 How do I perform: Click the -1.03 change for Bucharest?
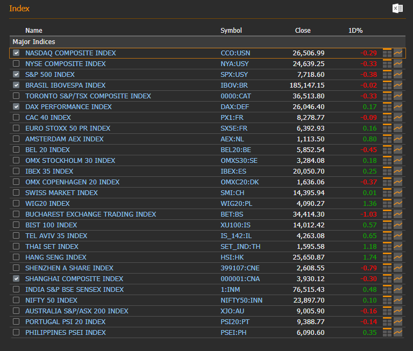pos(368,214)
